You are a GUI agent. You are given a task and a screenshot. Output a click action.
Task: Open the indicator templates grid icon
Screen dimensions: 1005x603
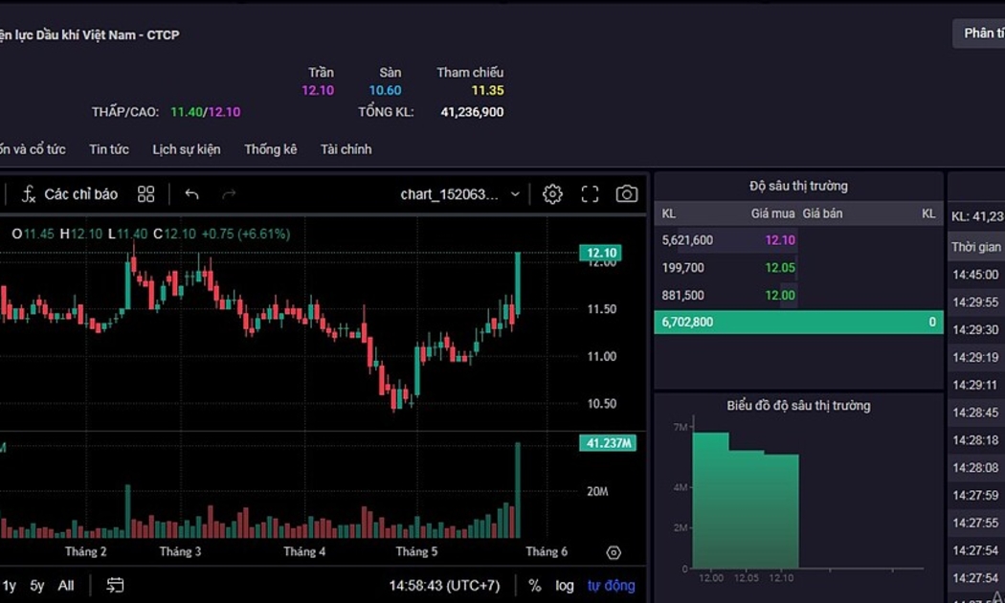[x=145, y=194]
